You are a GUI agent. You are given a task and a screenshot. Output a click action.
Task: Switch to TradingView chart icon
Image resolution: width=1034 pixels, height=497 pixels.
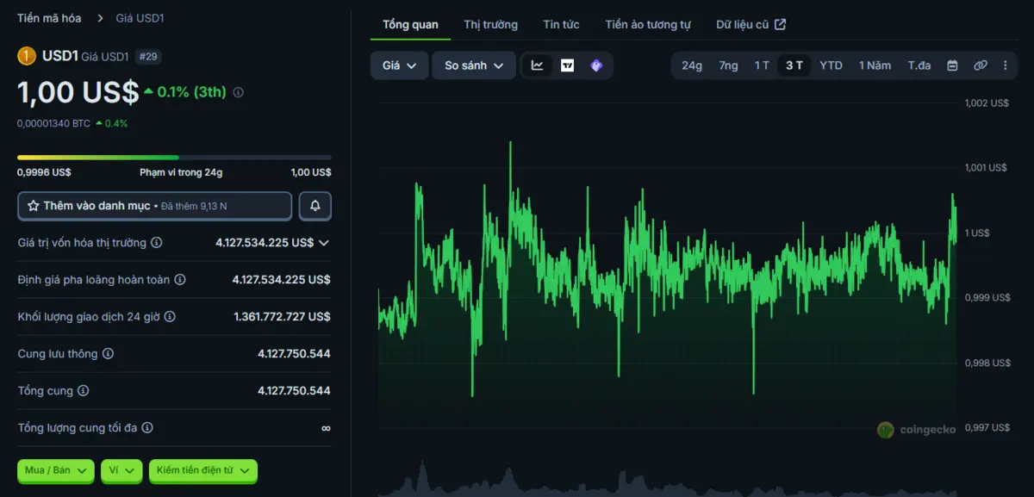(x=567, y=65)
